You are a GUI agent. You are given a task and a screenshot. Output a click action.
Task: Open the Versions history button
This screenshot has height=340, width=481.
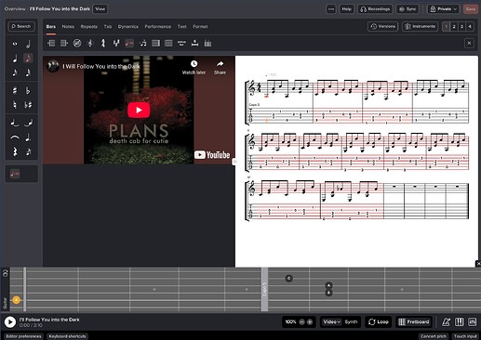click(x=383, y=27)
